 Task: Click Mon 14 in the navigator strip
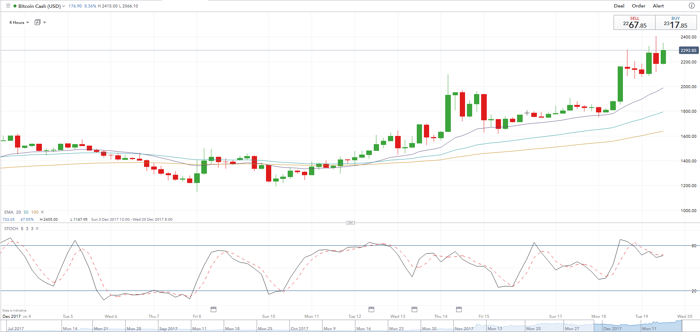coord(70,329)
